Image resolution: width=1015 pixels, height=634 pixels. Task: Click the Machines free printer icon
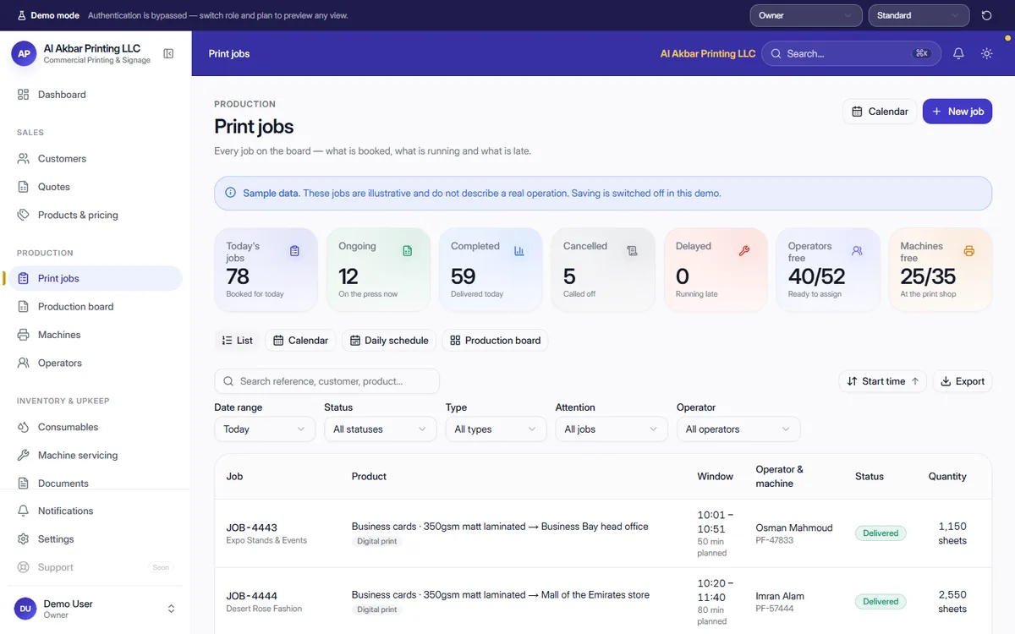click(969, 251)
